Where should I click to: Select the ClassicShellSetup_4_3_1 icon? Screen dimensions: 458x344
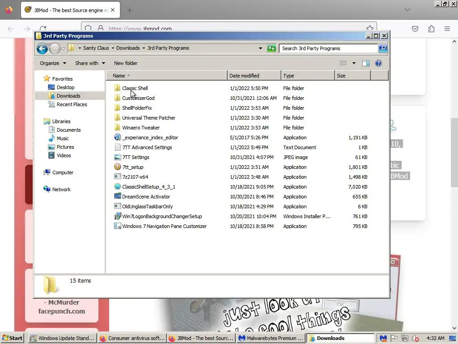point(118,187)
